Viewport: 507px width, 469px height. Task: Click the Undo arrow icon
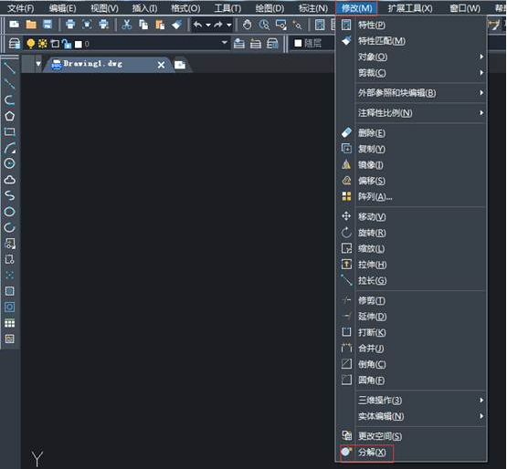click(198, 25)
